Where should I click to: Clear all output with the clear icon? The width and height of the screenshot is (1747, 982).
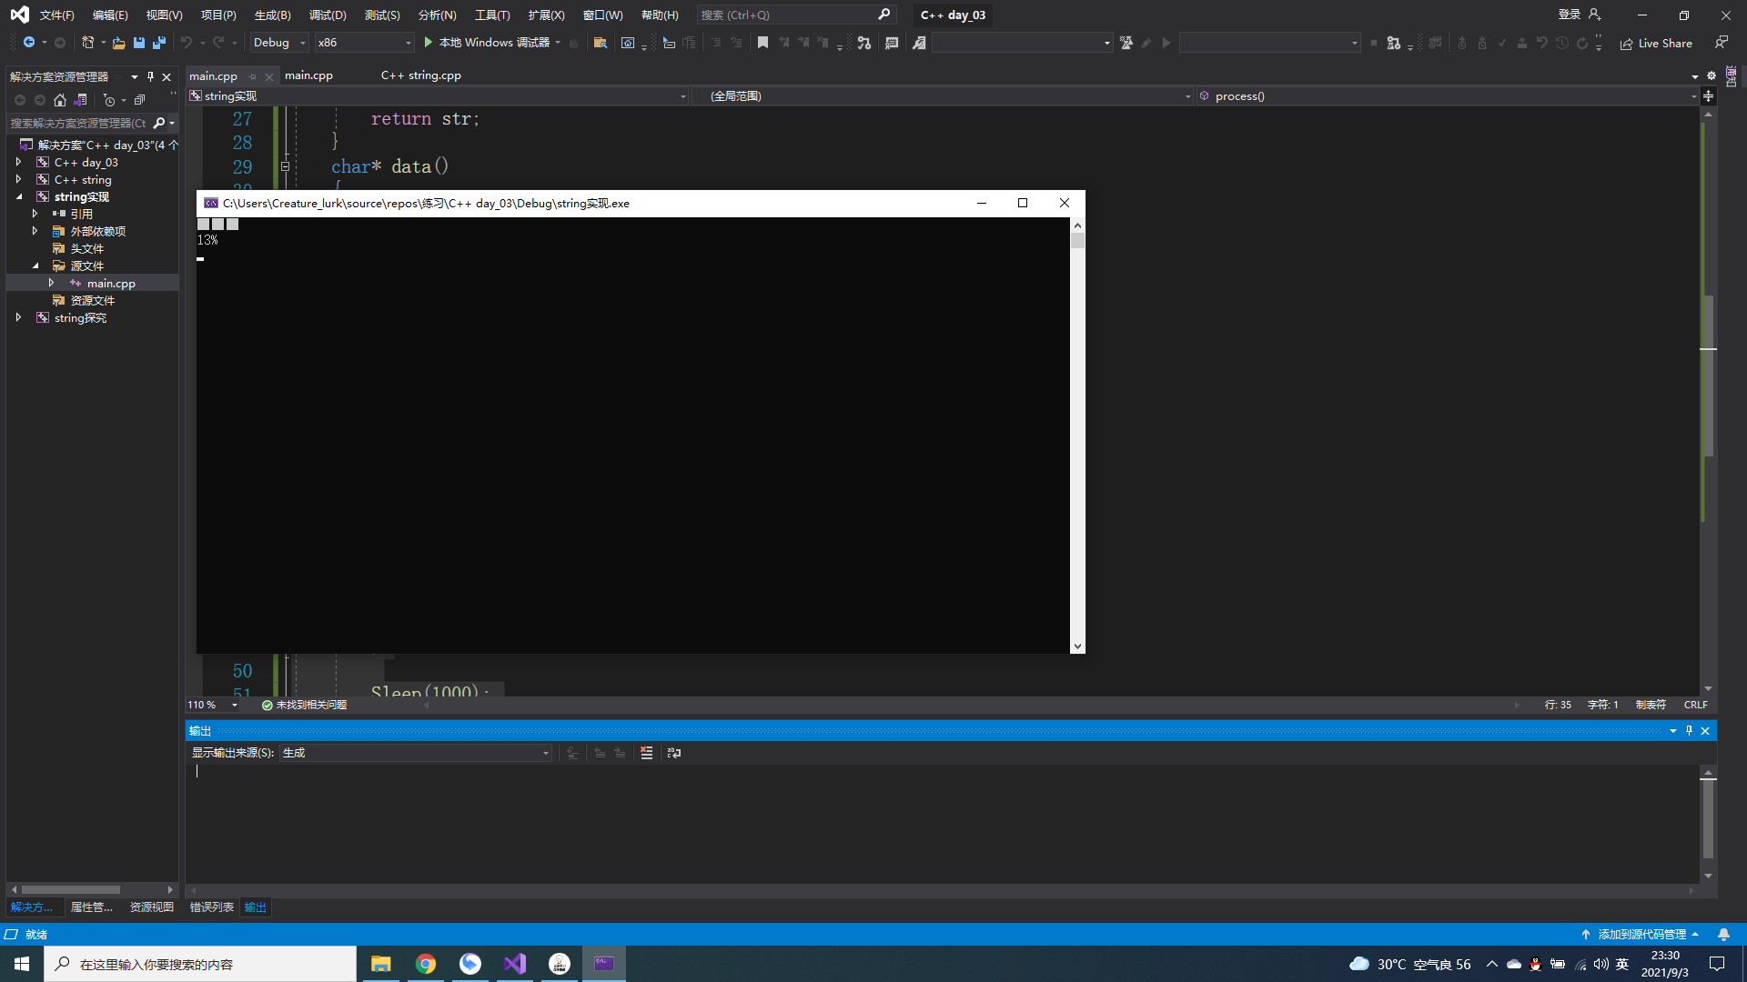point(646,753)
